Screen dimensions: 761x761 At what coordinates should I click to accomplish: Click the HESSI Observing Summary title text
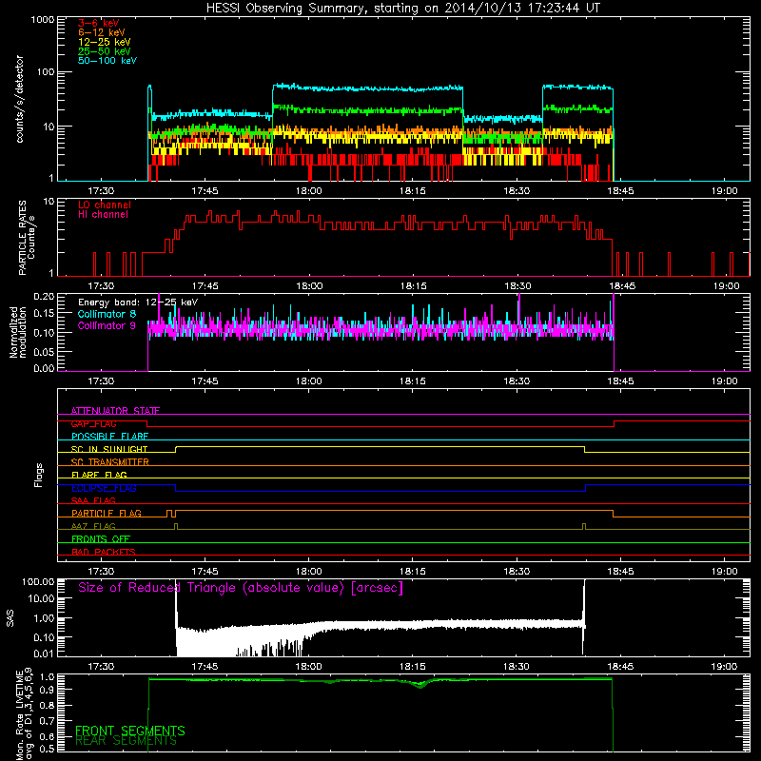click(403, 9)
